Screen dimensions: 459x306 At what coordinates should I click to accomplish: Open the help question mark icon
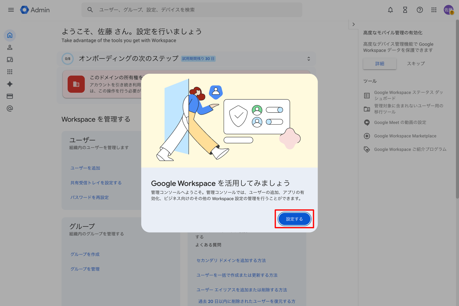tap(420, 10)
